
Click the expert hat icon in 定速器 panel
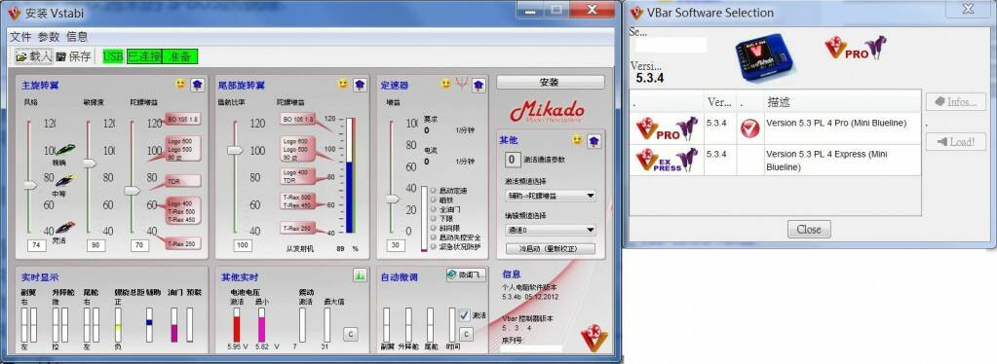point(479,85)
